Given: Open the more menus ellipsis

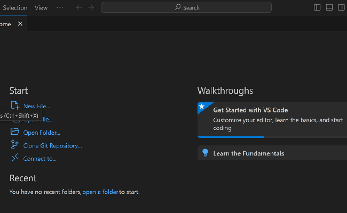Looking at the screenshot, I should (x=60, y=7).
